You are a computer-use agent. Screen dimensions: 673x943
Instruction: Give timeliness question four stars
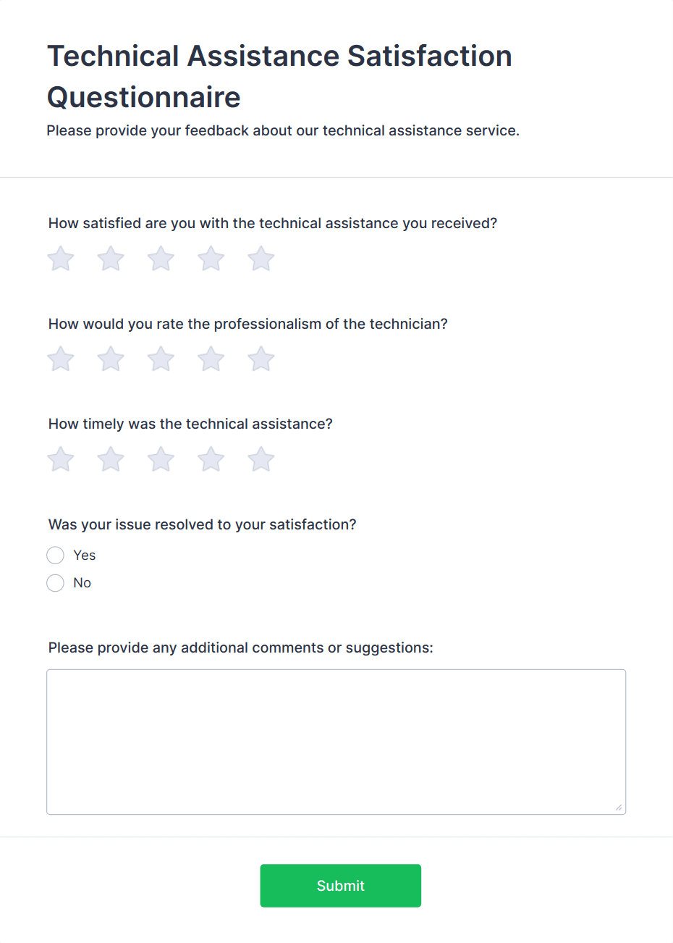pyautogui.click(x=211, y=459)
